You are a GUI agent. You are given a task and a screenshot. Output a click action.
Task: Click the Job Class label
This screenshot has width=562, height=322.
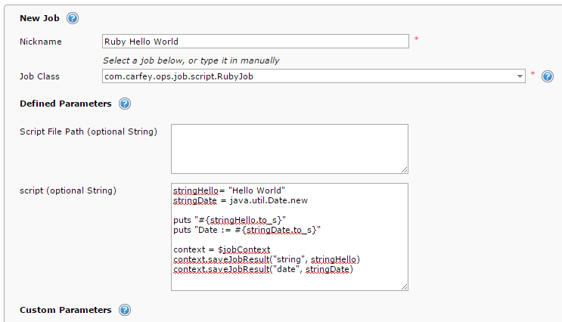coord(39,76)
